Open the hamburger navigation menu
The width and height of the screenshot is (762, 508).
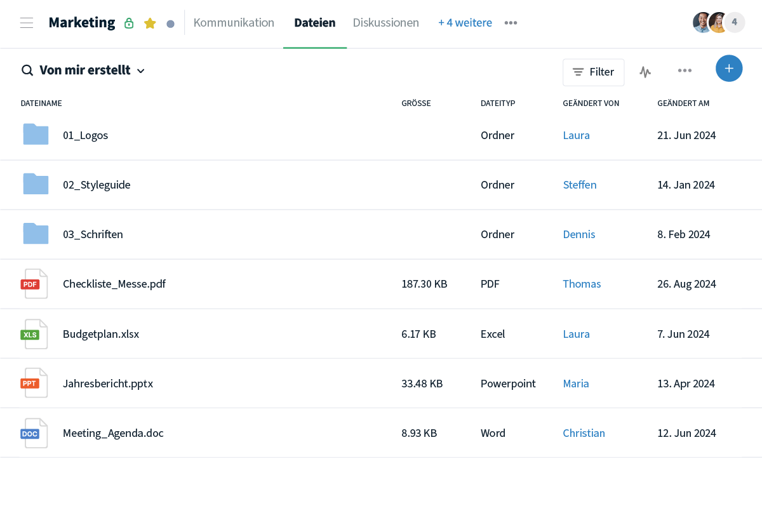point(27,23)
